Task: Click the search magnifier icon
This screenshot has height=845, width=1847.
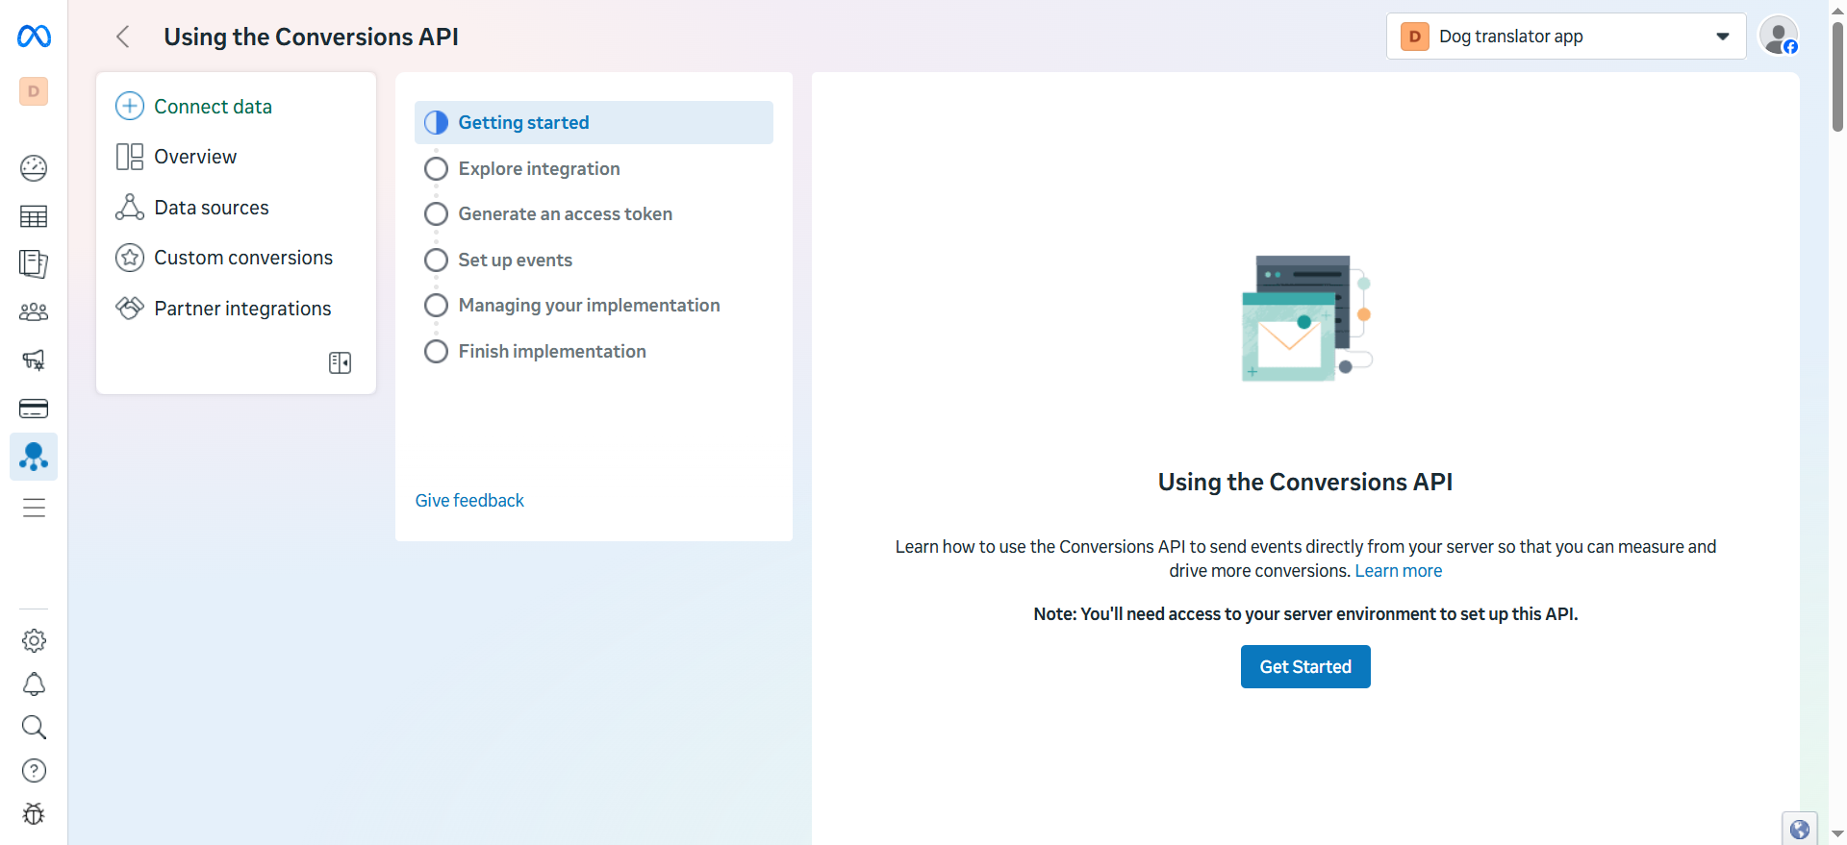Action: pyautogui.click(x=34, y=727)
